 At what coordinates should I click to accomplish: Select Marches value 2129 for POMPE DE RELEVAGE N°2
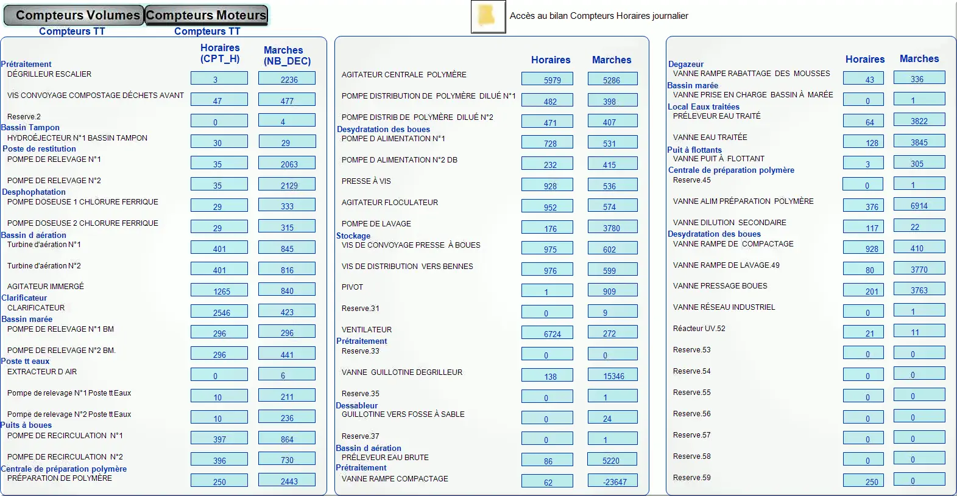pos(287,184)
